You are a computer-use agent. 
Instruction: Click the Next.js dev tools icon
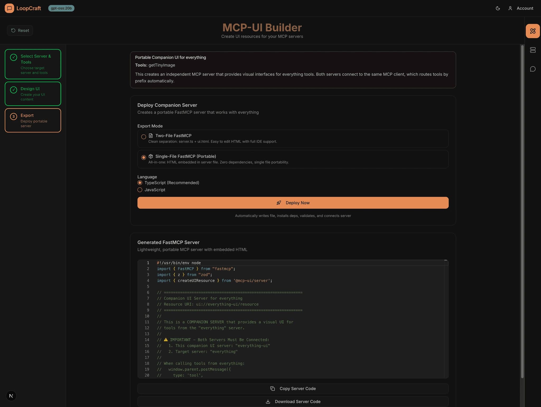(x=11, y=396)
